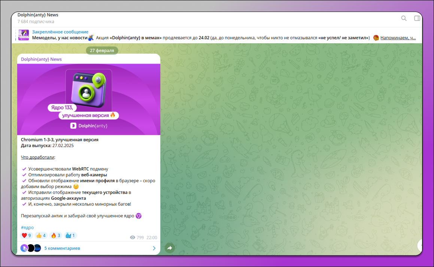Click the round share forward arrow button
Viewport: 434px width, 267px height.
(170, 248)
